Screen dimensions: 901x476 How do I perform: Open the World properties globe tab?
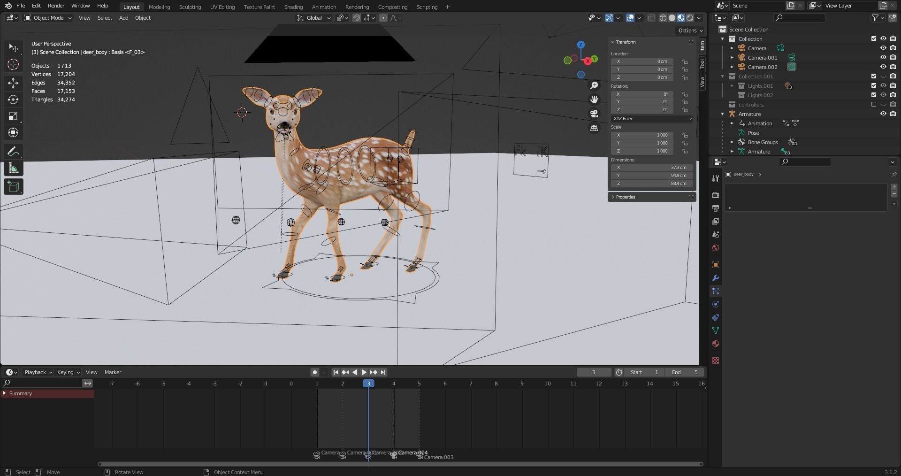(715, 248)
